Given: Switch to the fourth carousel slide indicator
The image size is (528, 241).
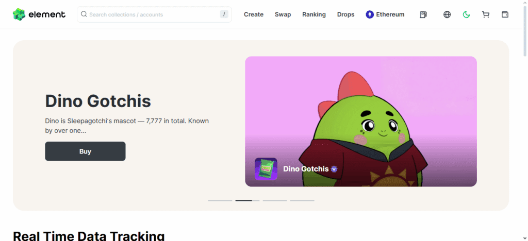Looking at the screenshot, I should click(302, 200).
